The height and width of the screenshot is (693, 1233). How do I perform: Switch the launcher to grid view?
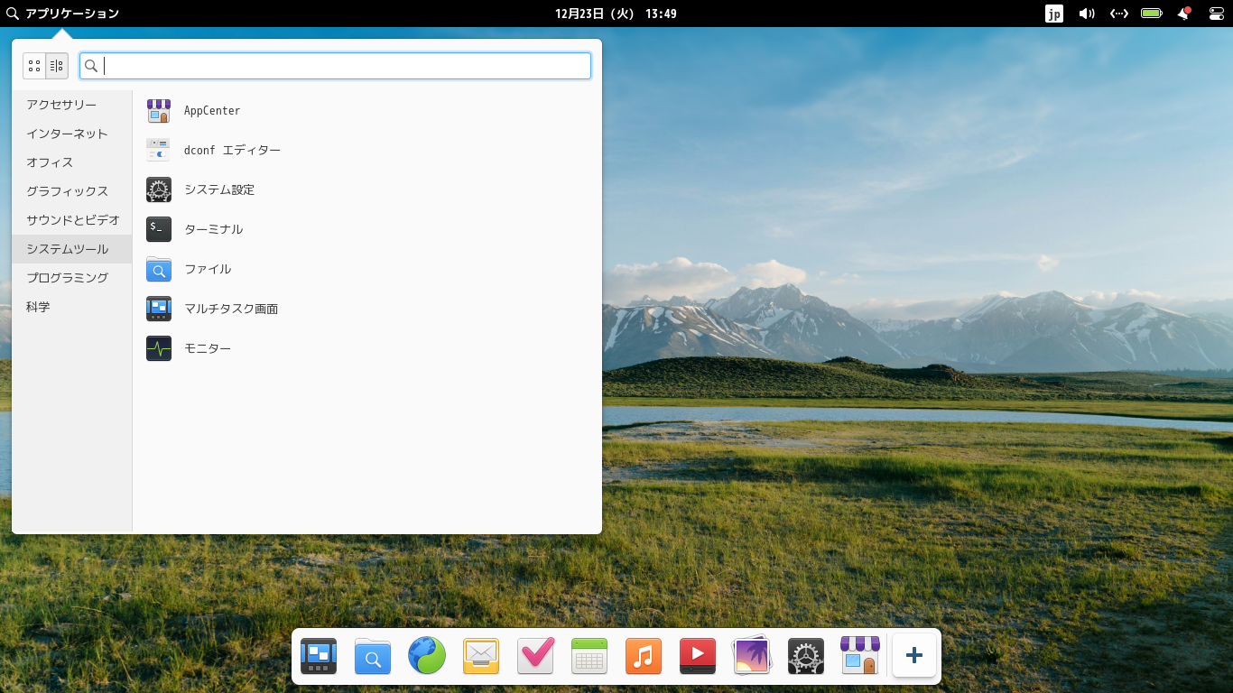[x=33, y=65]
